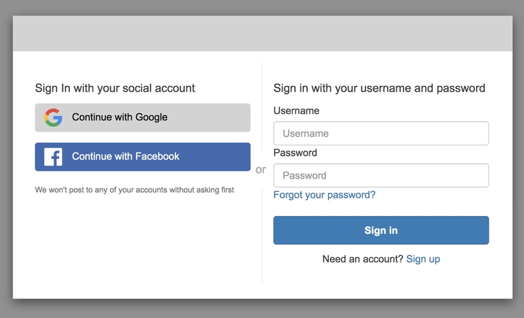The image size is (524, 318).
Task: Follow the Sign up link
Action: tap(423, 259)
